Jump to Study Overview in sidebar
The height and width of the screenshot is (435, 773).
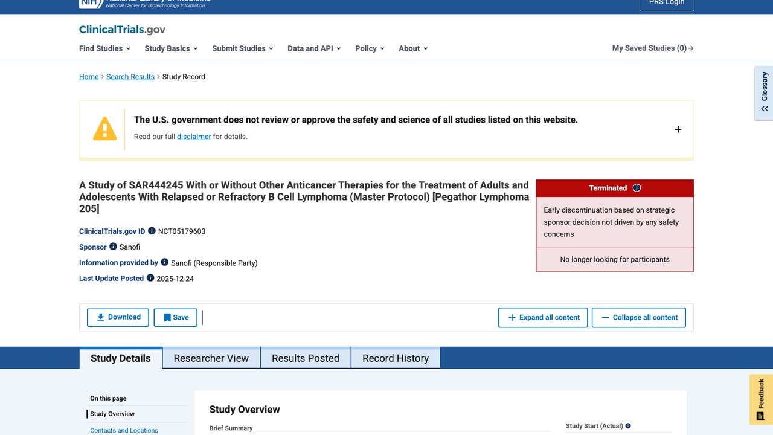pyautogui.click(x=112, y=414)
